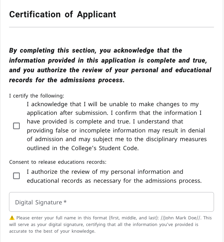The height and width of the screenshot is (242, 224).
Task: Select the Certification of Applicant heading
Action: [x=62, y=15]
